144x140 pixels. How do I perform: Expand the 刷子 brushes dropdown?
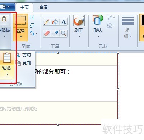pyautogui.click(x=79, y=36)
